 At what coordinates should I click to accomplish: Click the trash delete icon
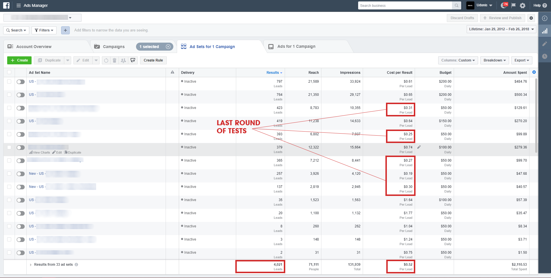[115, 60]
